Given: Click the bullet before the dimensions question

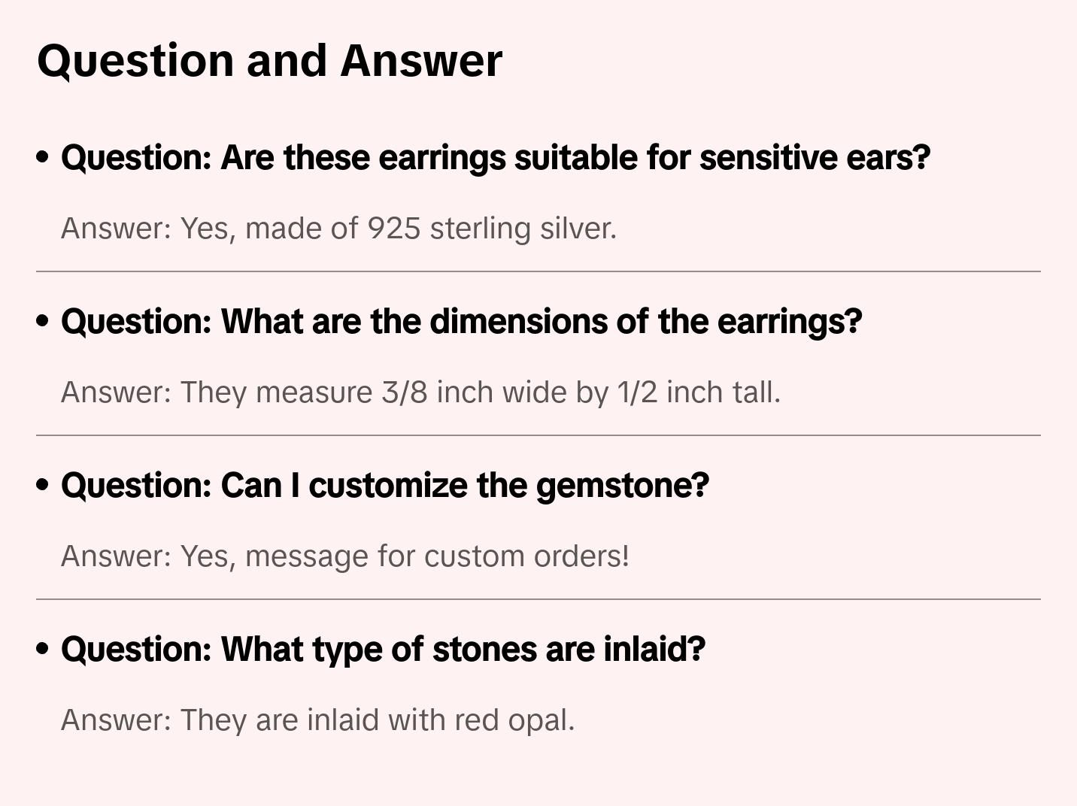Looking at the screenshot, I should pyautogui.click(x=43, y=321).
